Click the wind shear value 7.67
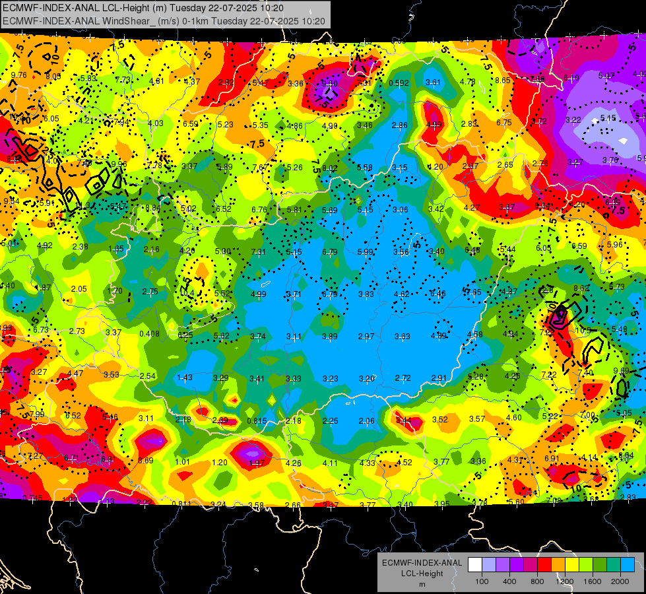Image resolution: width=646 pixels, height=594 pixels. click(x=261, y=167)
